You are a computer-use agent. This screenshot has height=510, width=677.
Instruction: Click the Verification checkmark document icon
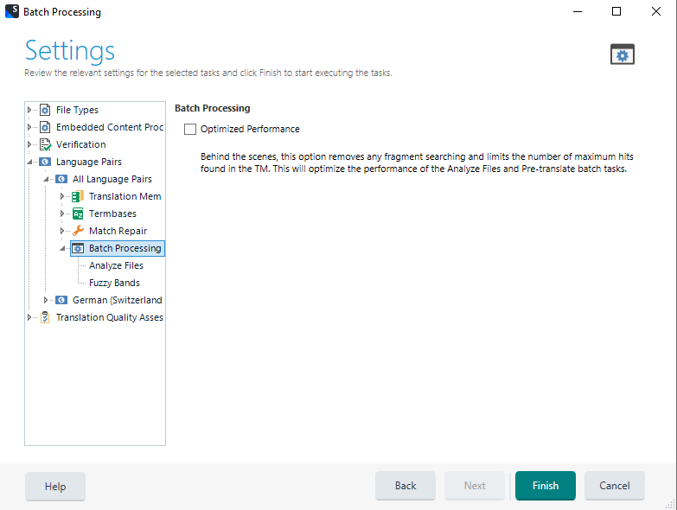pyautogui.click(x=45, y=144)
